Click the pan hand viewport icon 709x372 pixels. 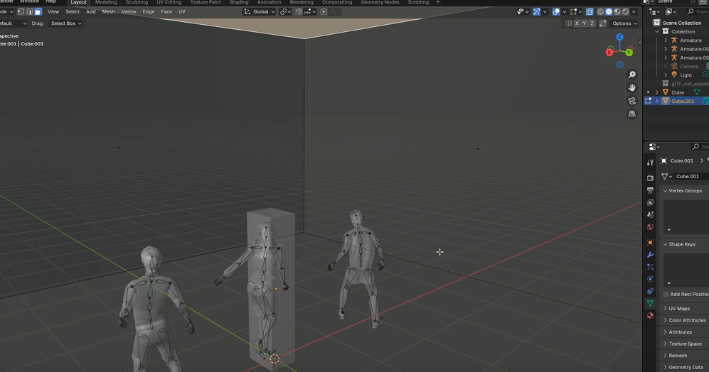tap(631, 87)
